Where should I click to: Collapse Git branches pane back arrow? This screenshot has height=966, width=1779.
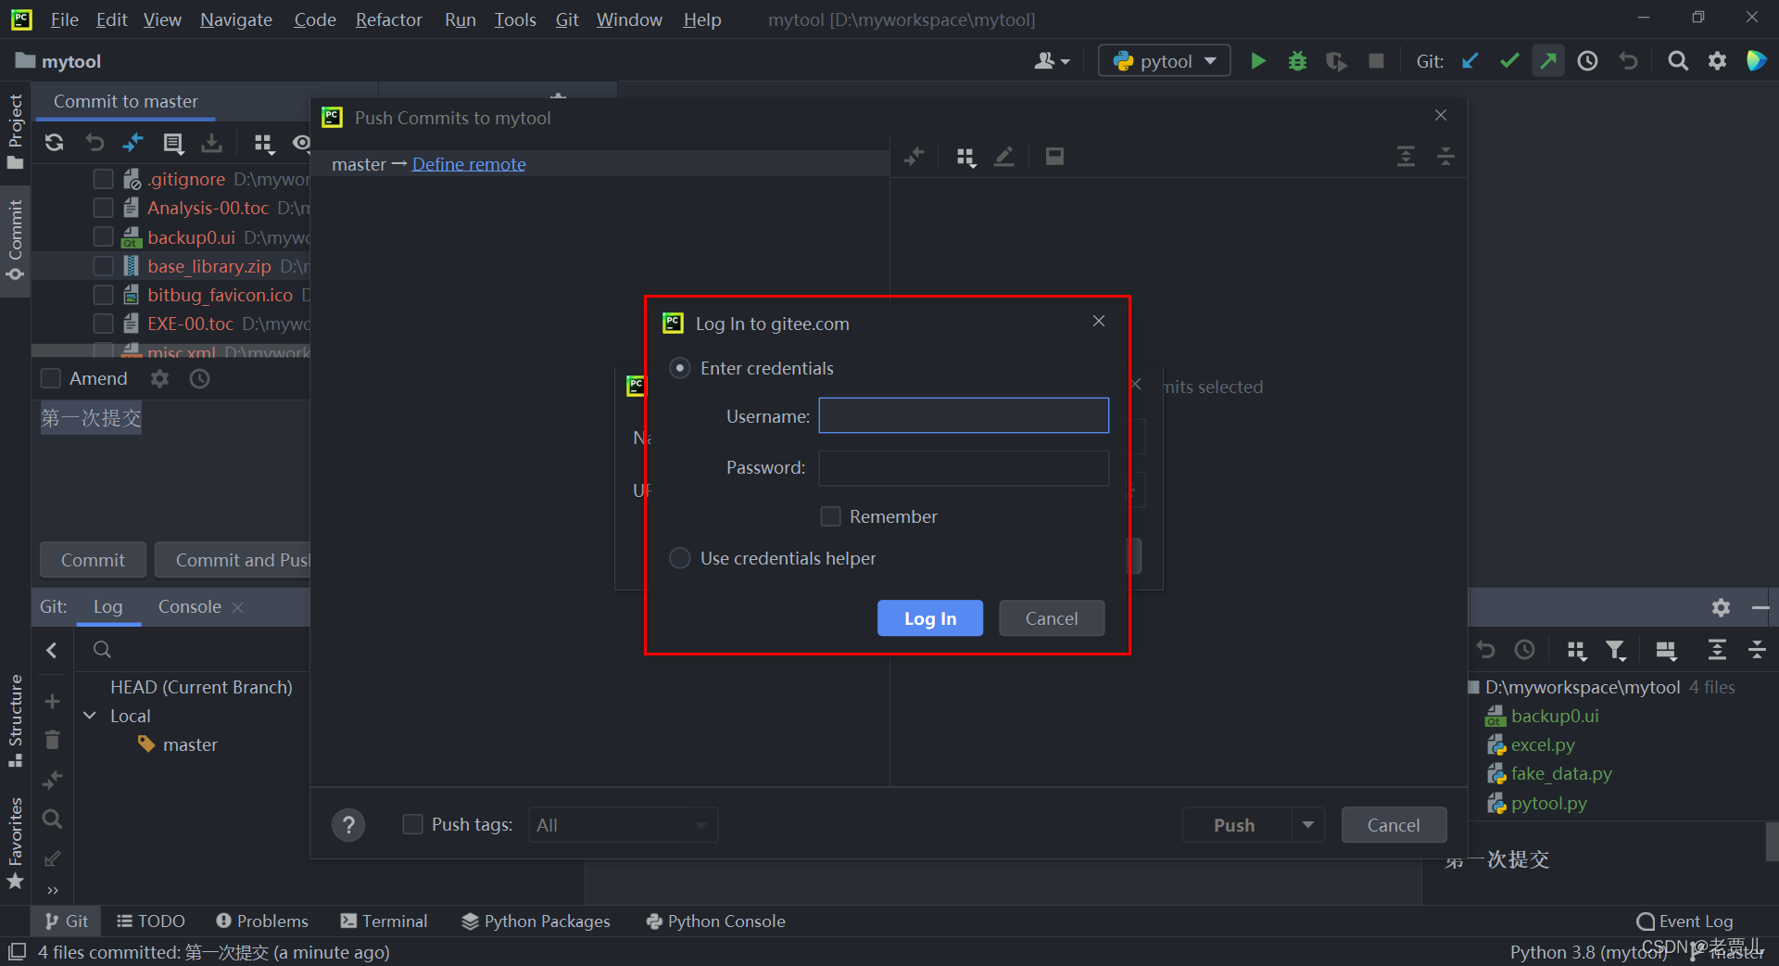coord(52,651)
